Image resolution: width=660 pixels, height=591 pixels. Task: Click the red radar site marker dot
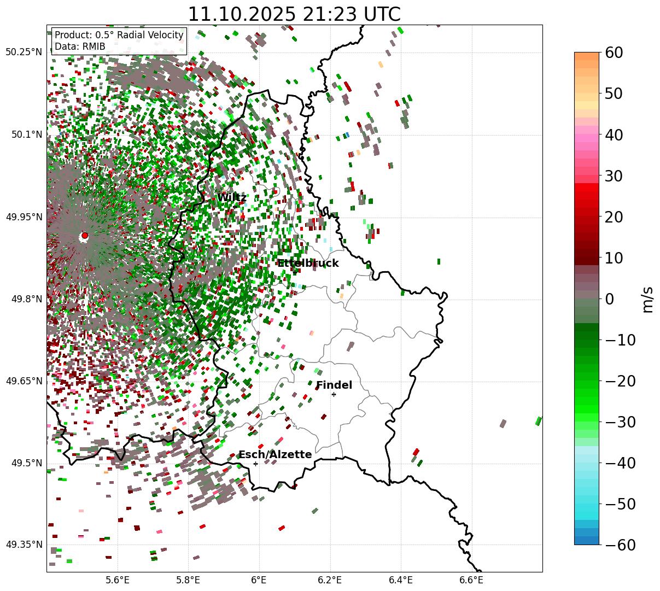tap(84, 236)
